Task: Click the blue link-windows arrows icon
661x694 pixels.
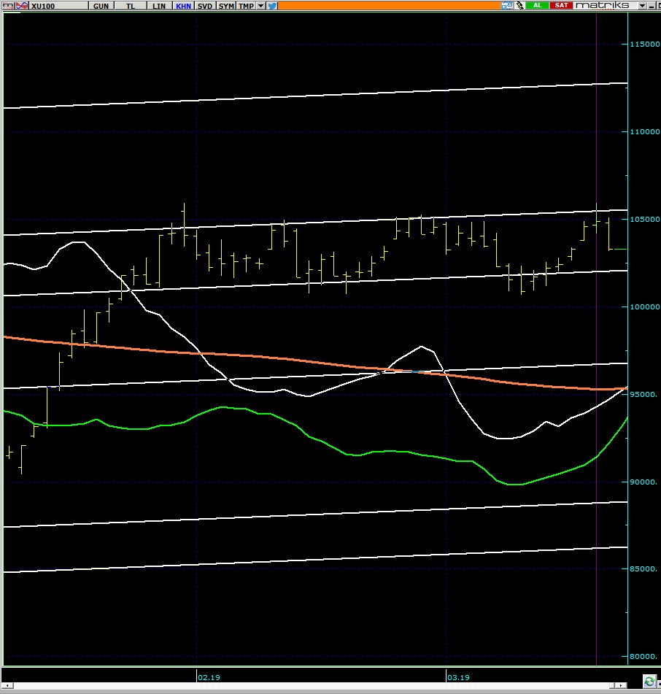Action: [507, 5]
